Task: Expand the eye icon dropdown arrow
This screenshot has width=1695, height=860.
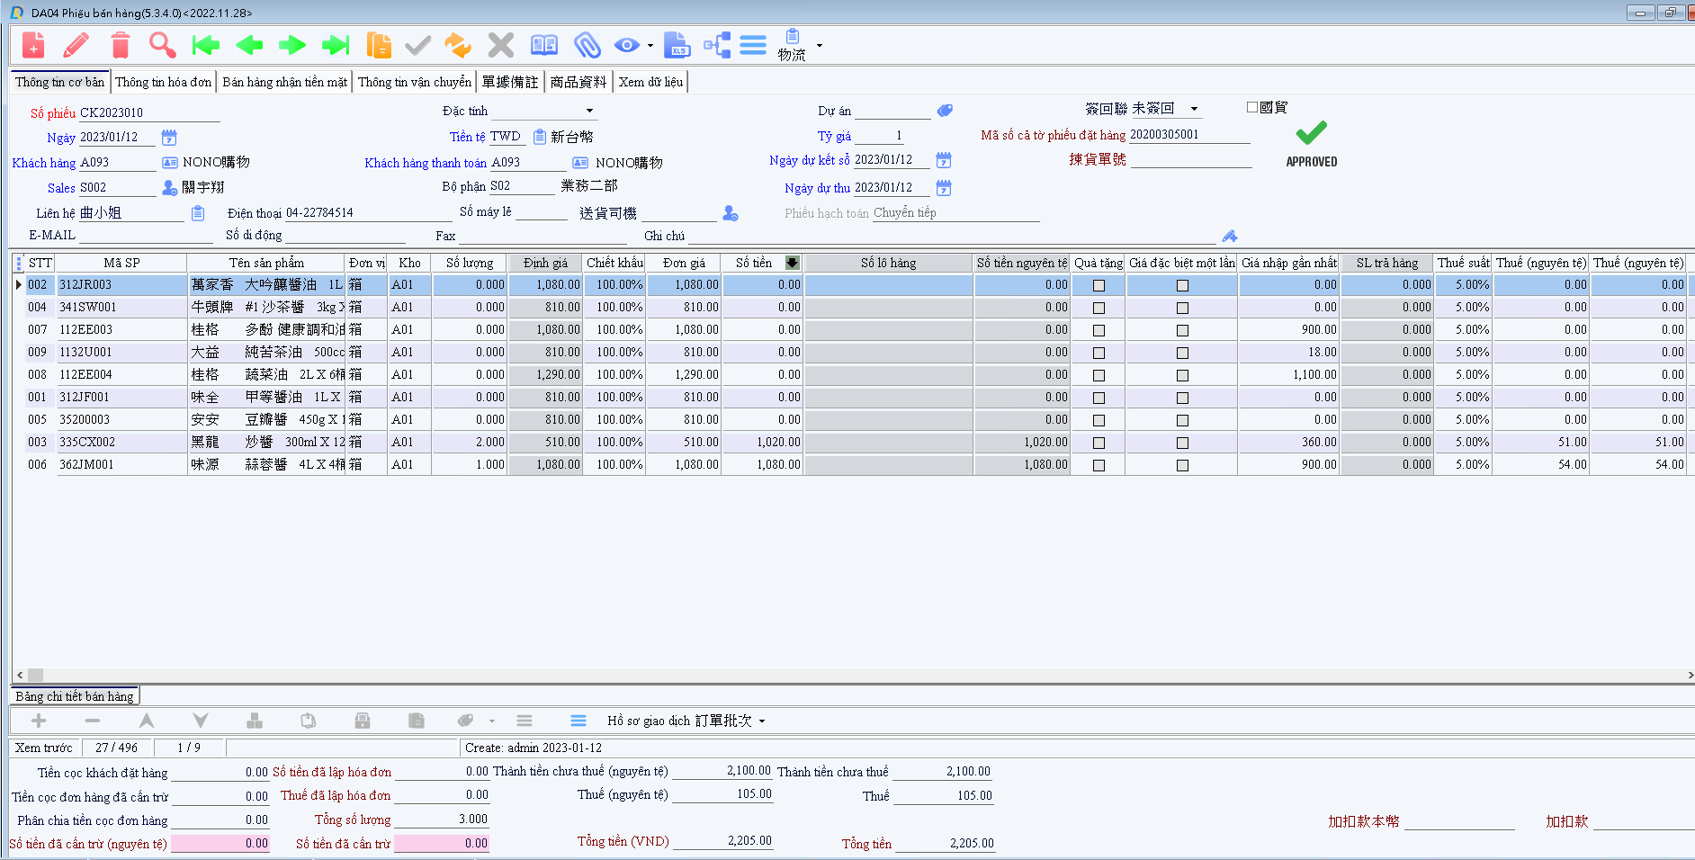Action: pyautogui.click(x=650, y=46)
